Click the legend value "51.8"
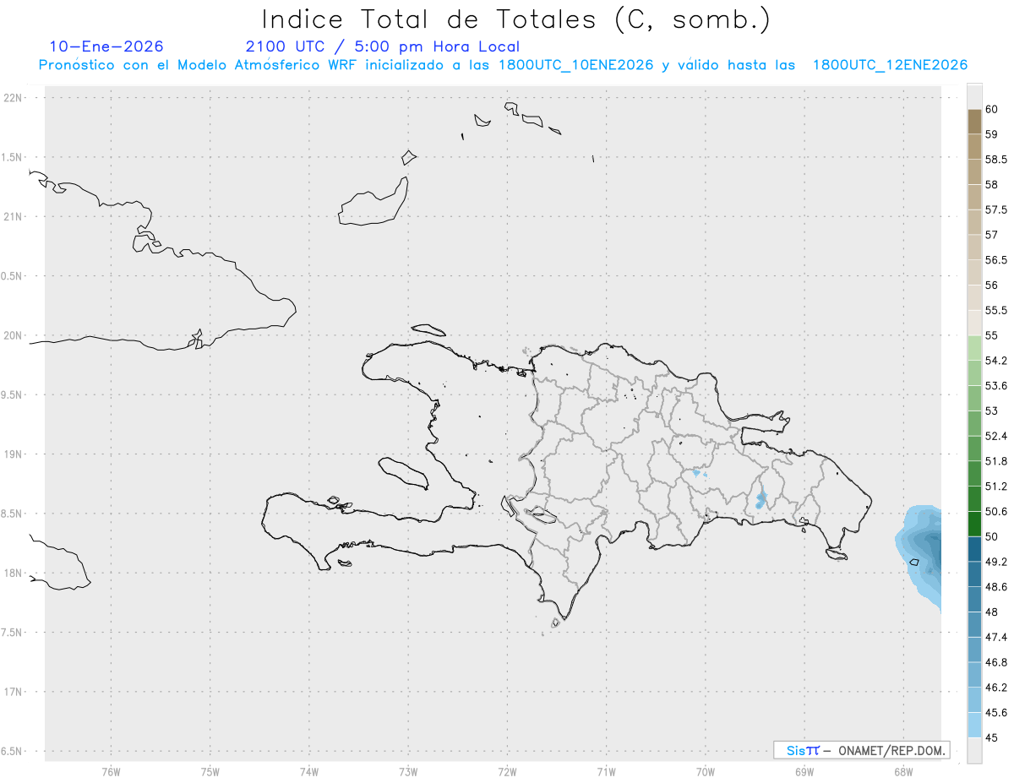The width and height of the screenshot is (1014, 783). coord(996,461)
